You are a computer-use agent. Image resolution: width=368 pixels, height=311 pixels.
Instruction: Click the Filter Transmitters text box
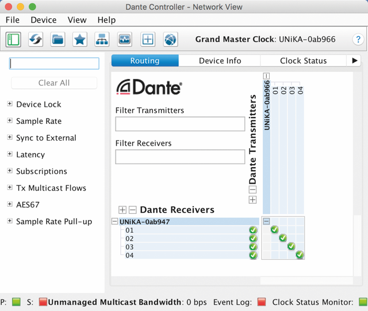point(180,124)
